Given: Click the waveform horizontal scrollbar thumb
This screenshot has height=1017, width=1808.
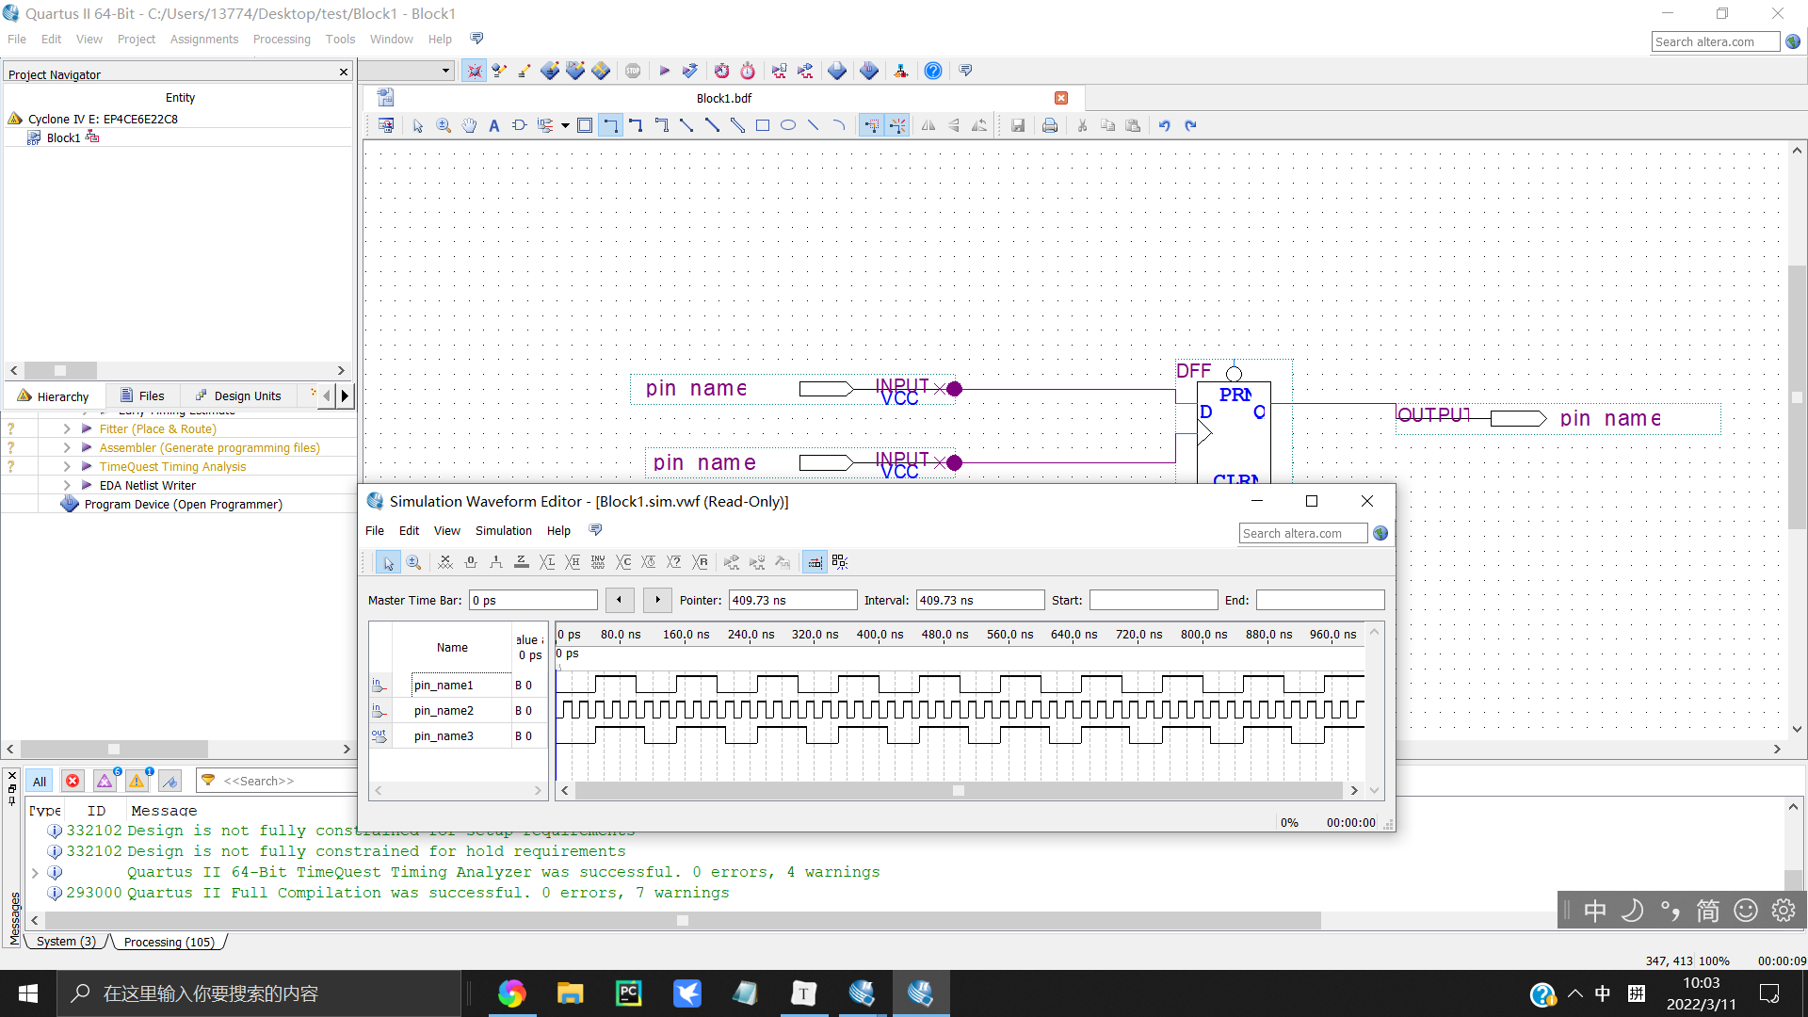Looking at the screenshot, I should point(959,790).
